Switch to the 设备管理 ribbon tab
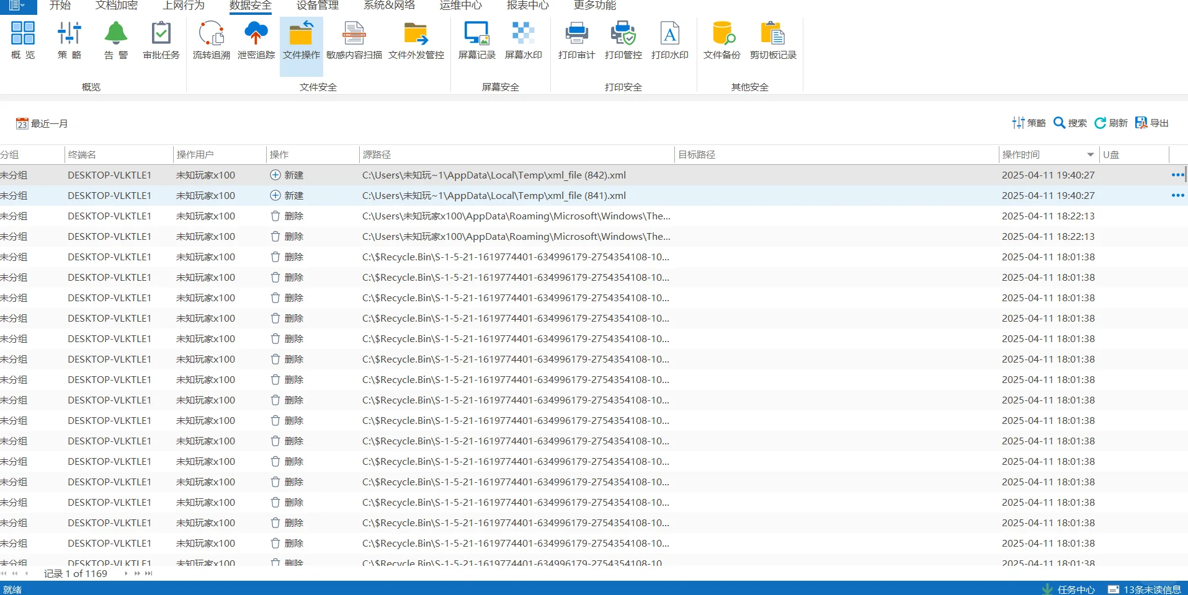Screen dimensions: 1188x595 click(316, 6)
